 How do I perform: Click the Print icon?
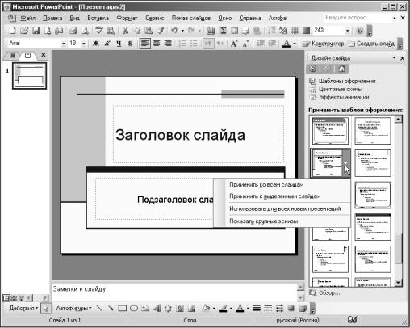(x=73, y=31)
